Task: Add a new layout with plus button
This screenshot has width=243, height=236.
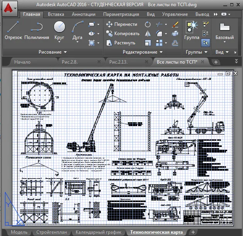Action: click(x=193, y=232)
